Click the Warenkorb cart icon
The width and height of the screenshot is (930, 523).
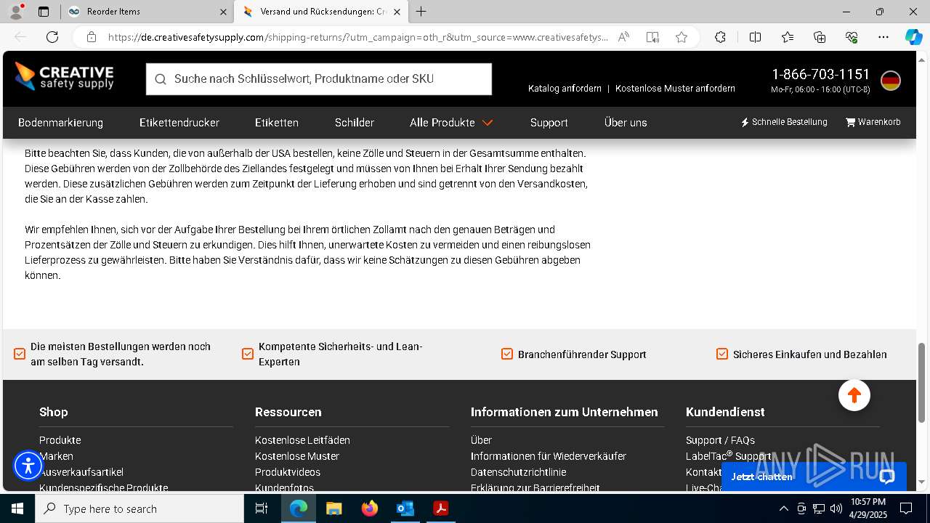[x=850, y=122]
